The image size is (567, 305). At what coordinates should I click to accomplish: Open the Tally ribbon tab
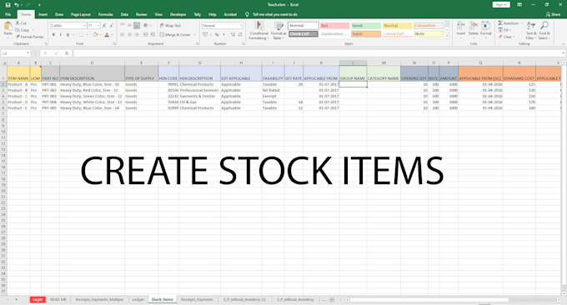point(197,14)
